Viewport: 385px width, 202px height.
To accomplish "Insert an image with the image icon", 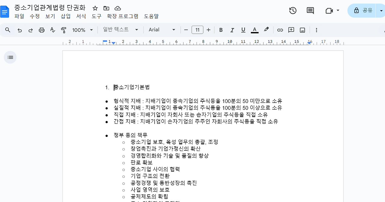I will 302,30.
